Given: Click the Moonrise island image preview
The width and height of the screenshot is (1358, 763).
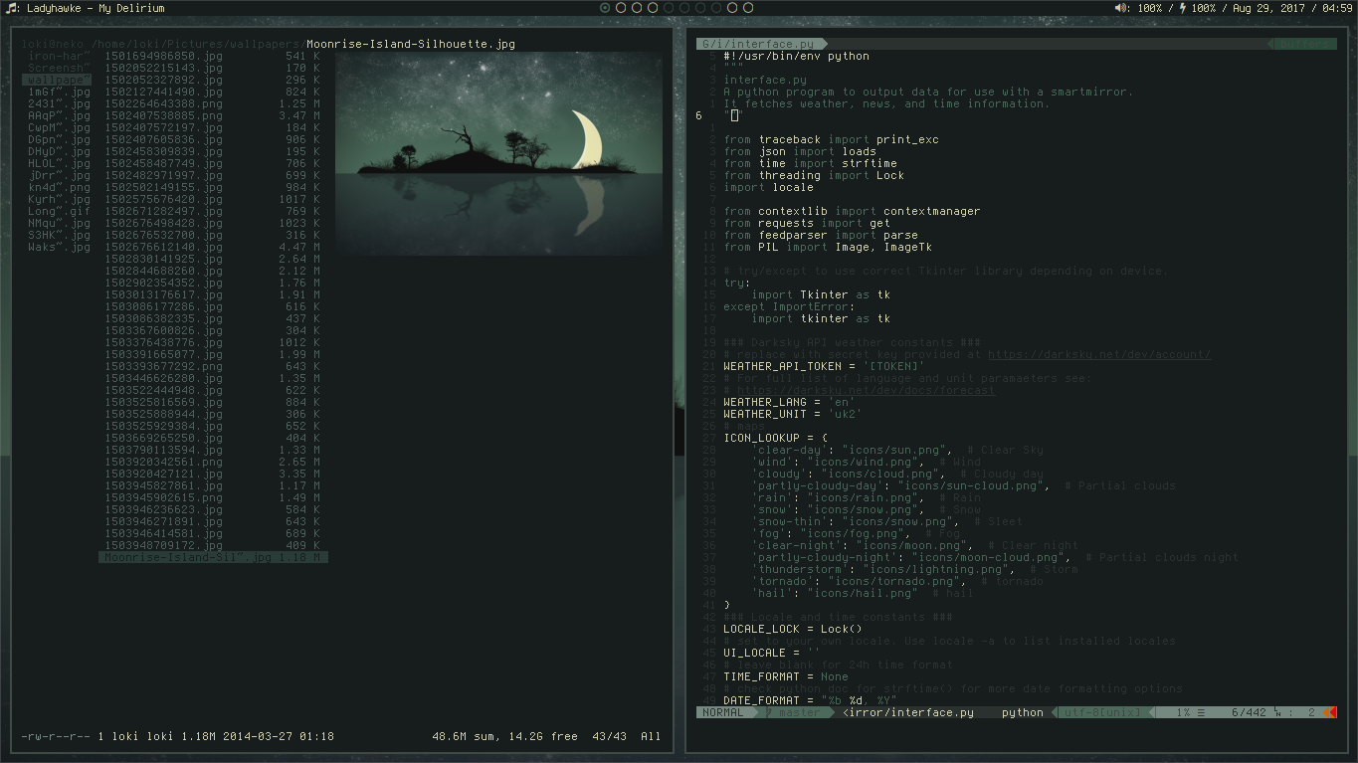Looking at the screenshot, I should pos(499,154).
